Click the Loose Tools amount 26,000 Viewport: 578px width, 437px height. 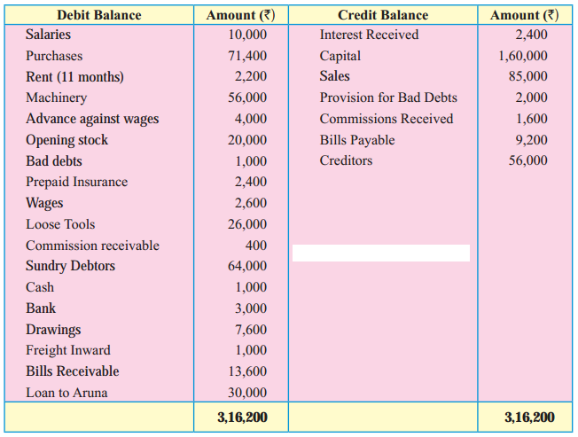(247, 224)
